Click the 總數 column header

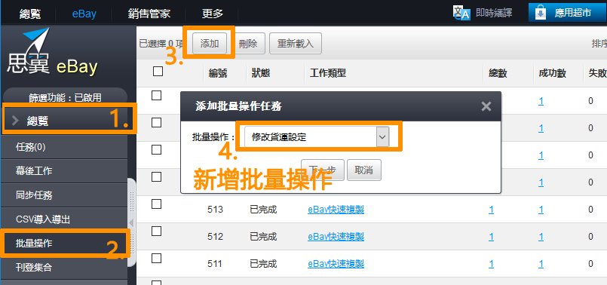pyautogui.click(x=498, y=74)
